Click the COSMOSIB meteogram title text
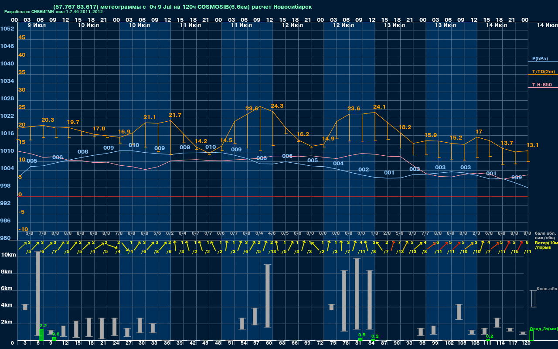 tap(182, 7)
